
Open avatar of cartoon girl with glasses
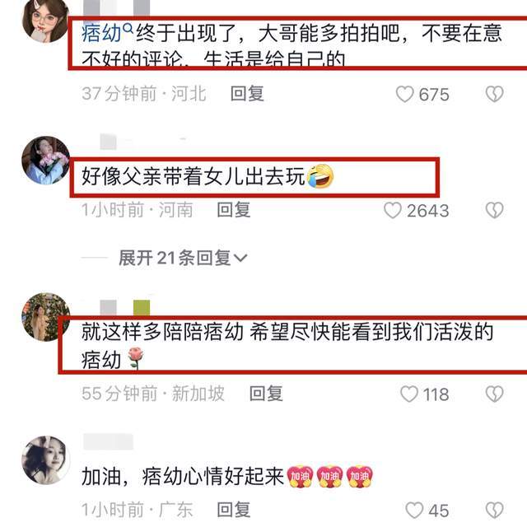pyautogui.click(x=46, y=20)
